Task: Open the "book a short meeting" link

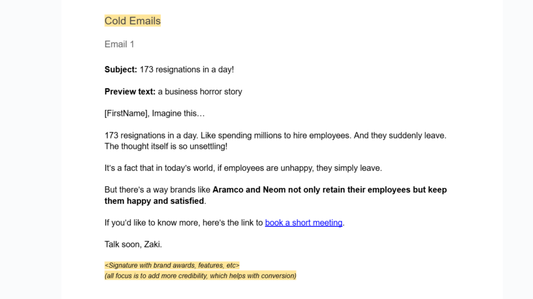Action: [303, 223]
